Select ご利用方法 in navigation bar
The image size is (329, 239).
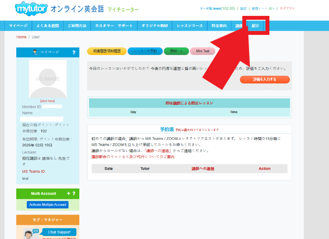(x=77, y=26)
